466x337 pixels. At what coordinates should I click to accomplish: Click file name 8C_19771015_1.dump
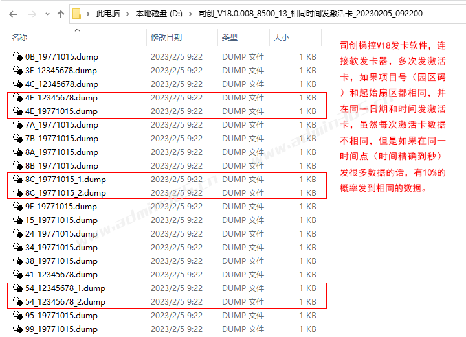[65, 180]
